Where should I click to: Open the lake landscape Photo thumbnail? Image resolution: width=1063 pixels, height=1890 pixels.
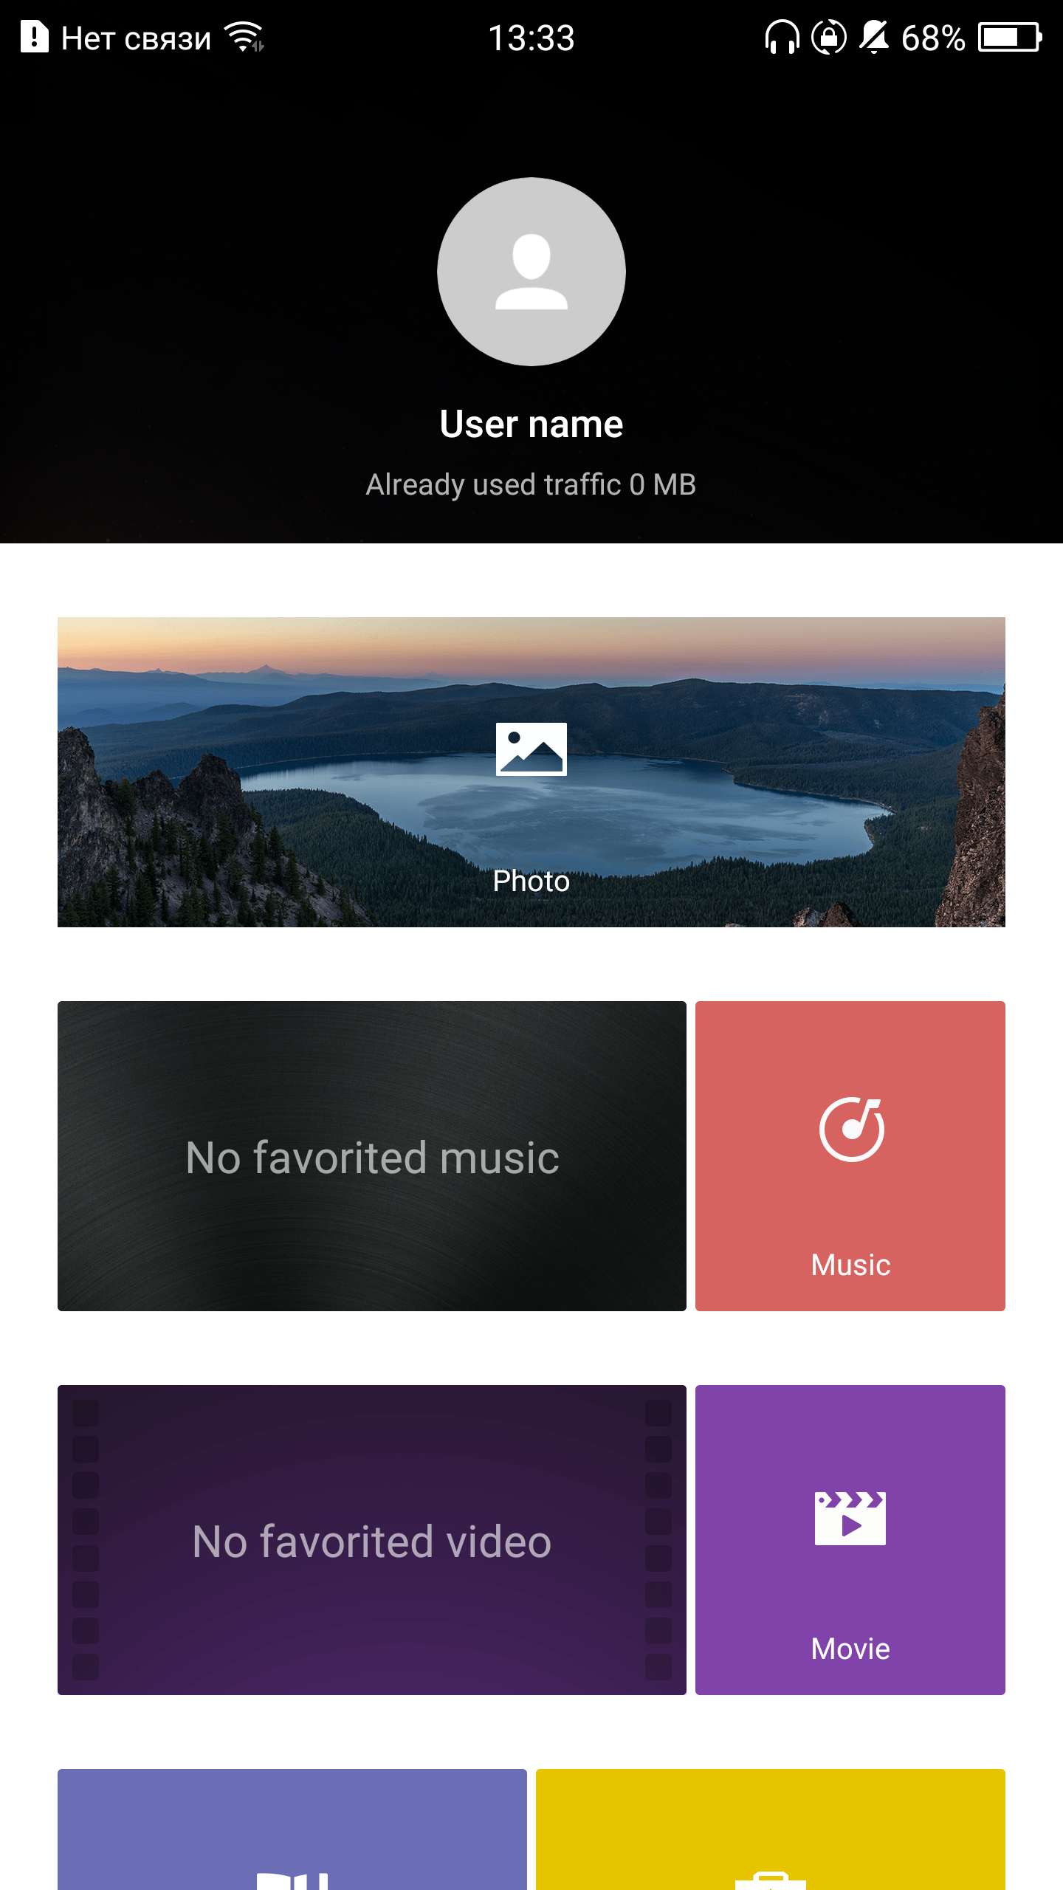pos(531,772)
